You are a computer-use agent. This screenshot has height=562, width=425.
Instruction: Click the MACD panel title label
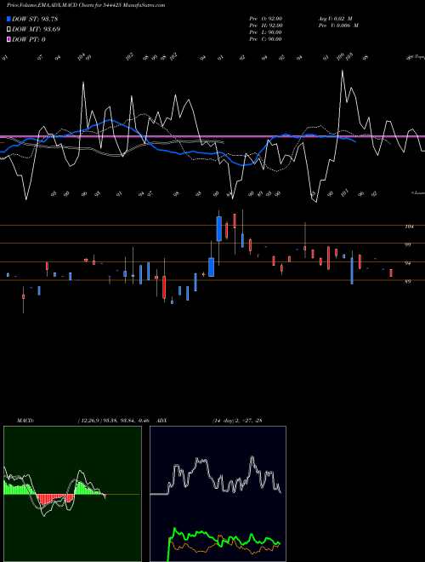click(x=25, y=421)
